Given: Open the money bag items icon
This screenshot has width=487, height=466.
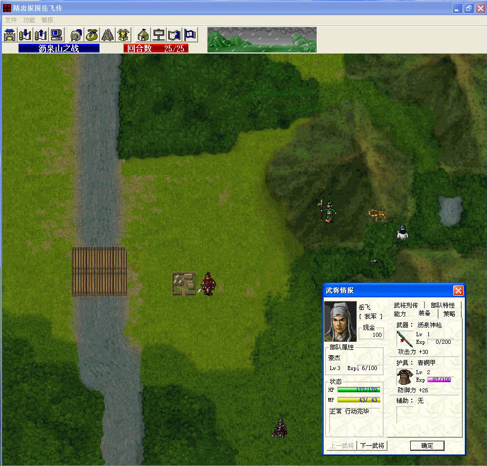Looking at the screenshot, I should coord(91,35).
